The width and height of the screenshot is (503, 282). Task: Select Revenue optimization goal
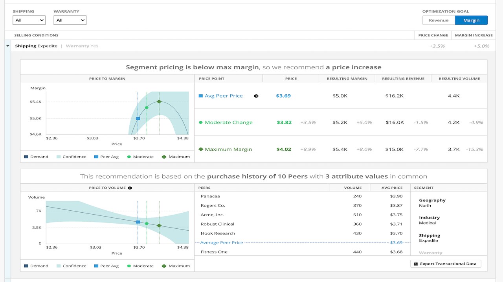[x=439, y=20]
